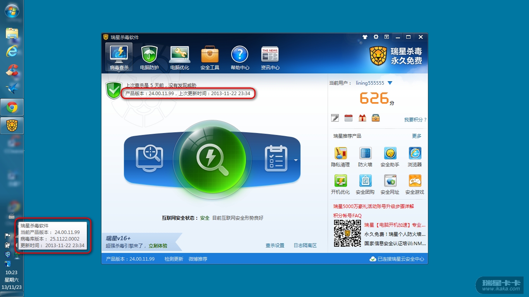Click the 积分帐号FAQ link
The image size is (529, 297).
point(347,216)
